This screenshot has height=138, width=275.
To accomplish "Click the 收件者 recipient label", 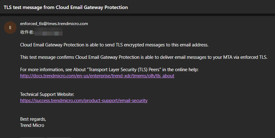I will pyautogui.click(x=27, y=32).
